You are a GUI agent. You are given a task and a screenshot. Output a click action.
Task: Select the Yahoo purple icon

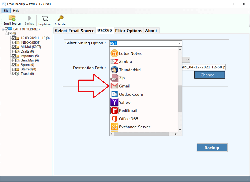(x=114, y=102)
